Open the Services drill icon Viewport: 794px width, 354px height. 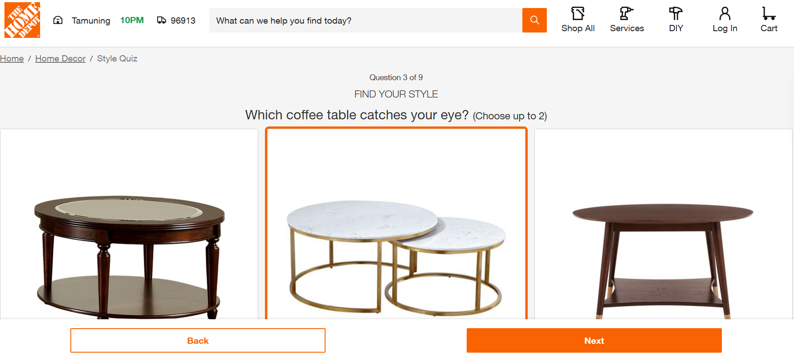coord(627,14)
